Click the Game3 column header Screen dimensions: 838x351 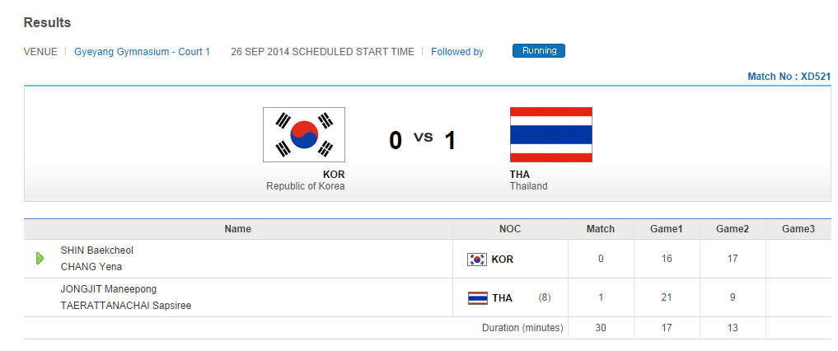[798, 229]
